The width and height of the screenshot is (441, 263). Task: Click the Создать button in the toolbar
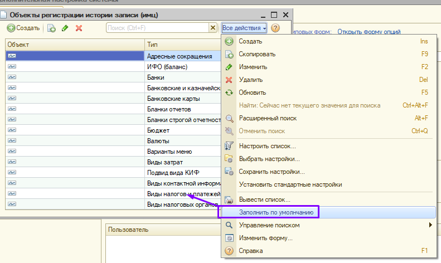click(x=23, y=28)
